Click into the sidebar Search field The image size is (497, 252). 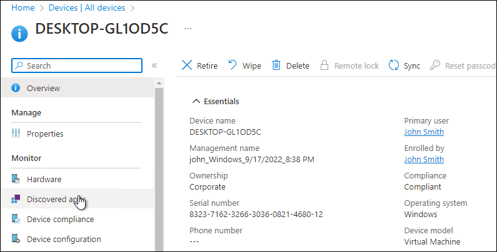[x=77, y=65]
